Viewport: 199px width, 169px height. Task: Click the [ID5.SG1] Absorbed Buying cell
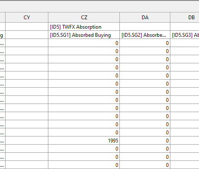pos(84,35)
